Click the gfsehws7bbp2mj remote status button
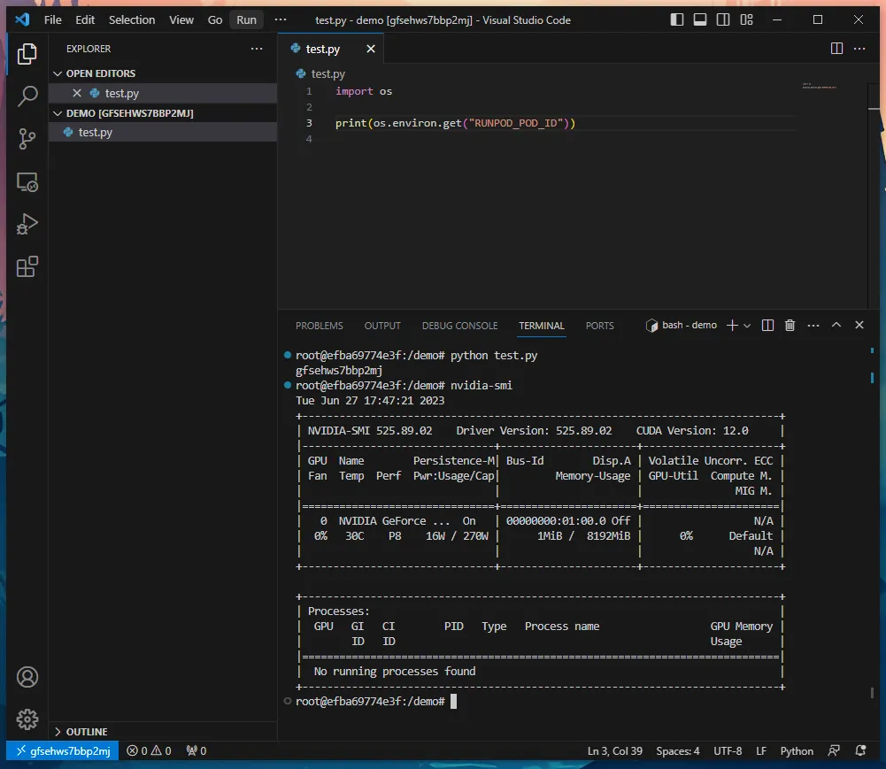 (x=63, y=750)
